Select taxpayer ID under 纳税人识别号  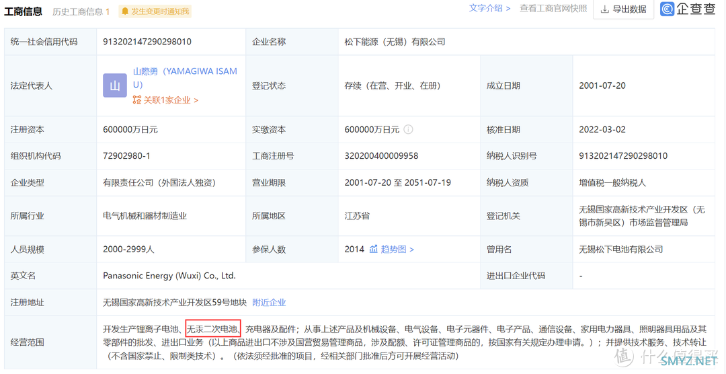[623, 156]
